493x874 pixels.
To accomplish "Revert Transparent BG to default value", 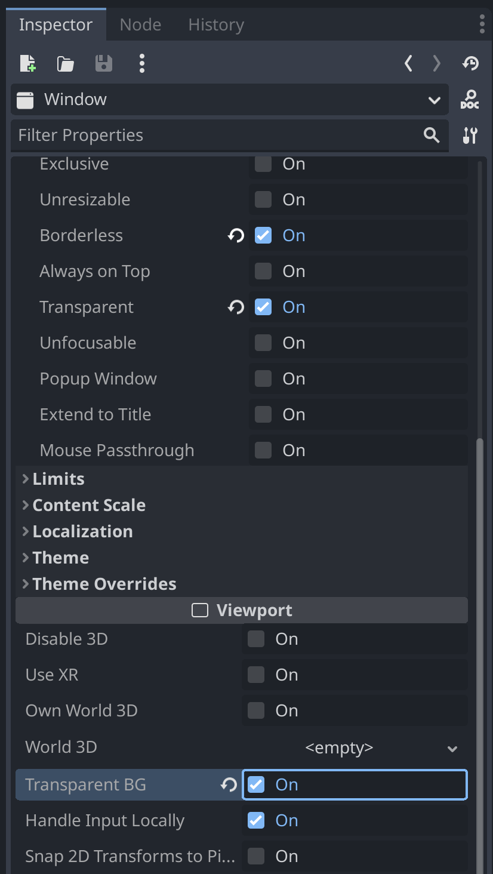I will (229, 784).
